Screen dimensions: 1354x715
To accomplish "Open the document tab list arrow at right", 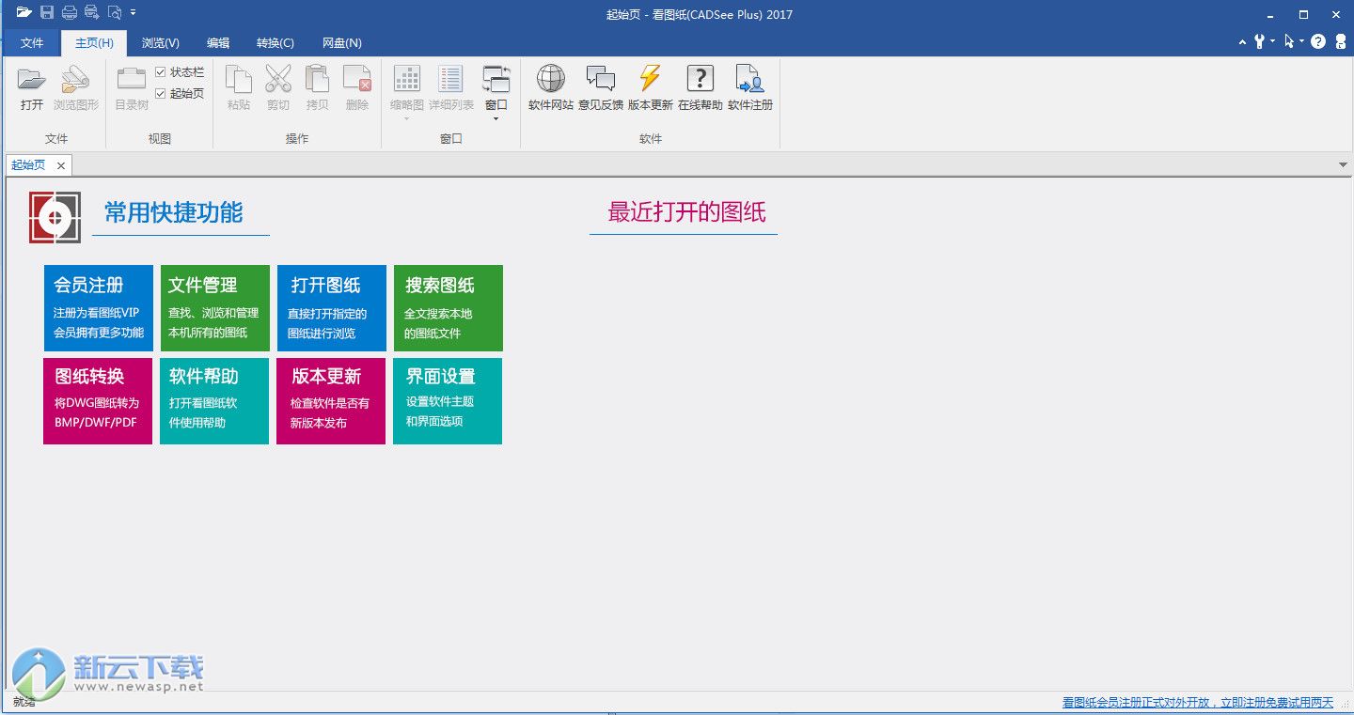I will (1344, 165).
